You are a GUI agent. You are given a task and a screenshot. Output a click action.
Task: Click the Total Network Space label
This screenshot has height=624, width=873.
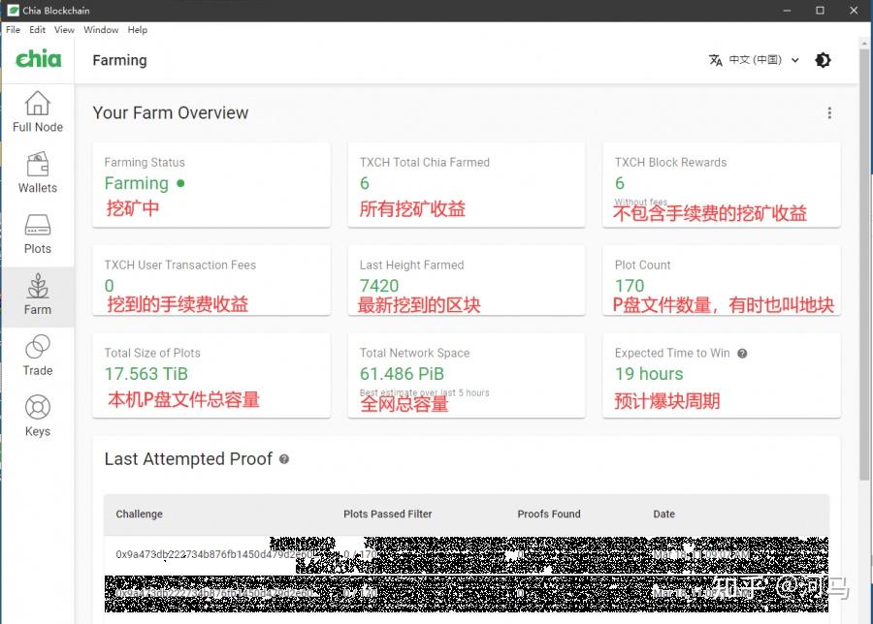(415, 353)
